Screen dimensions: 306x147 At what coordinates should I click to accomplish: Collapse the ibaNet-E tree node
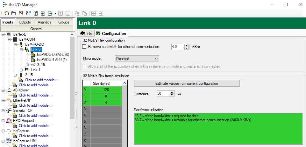point(3,35)
